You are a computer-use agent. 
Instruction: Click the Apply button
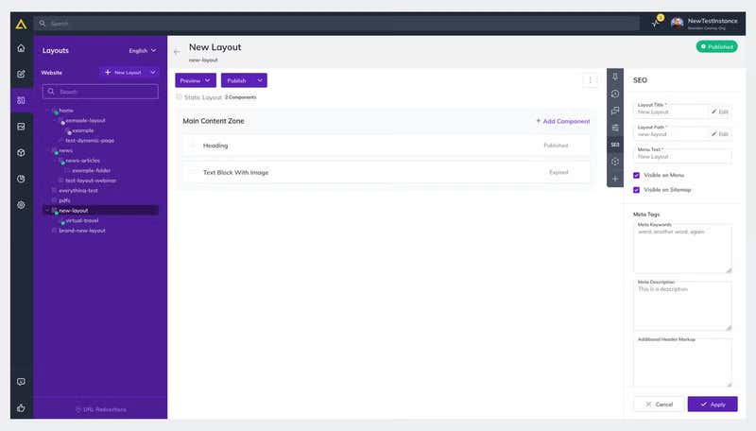713,404
